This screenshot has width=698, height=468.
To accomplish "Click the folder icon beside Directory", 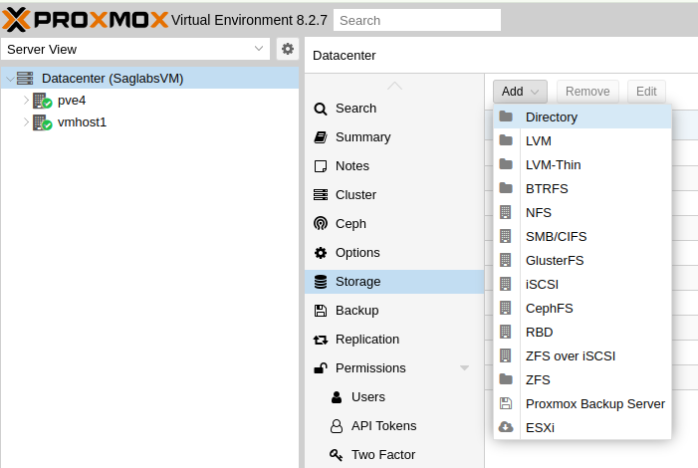I will (x=506, y=117).
